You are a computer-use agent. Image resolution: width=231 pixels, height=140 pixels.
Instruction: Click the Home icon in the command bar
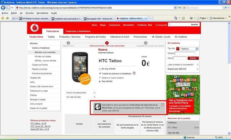tap(176, 18)
